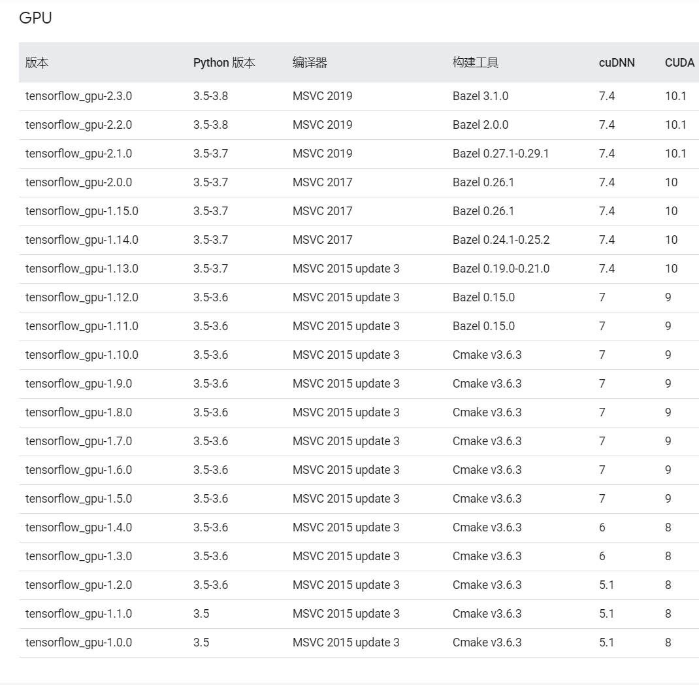Viewport: 699px width, 685px height.
Task: Click Bazel 0.26.1 in tensorflow_gpu-2.0.0 row
Action: point(483,182)
